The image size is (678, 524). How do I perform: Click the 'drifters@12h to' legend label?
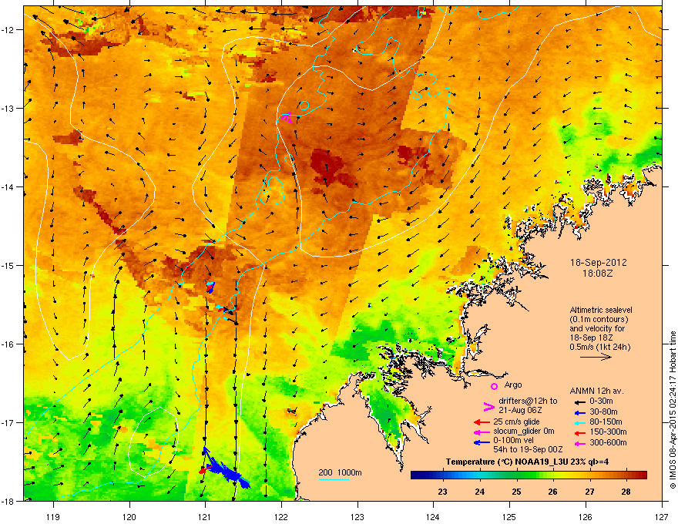pos(528,401)
